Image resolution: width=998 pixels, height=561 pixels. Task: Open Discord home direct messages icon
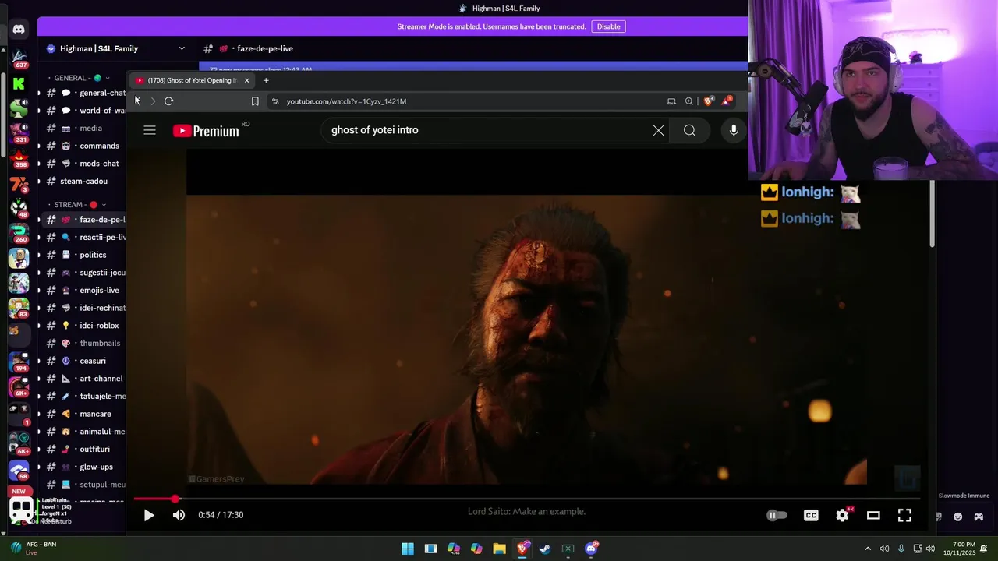(19, 29)
